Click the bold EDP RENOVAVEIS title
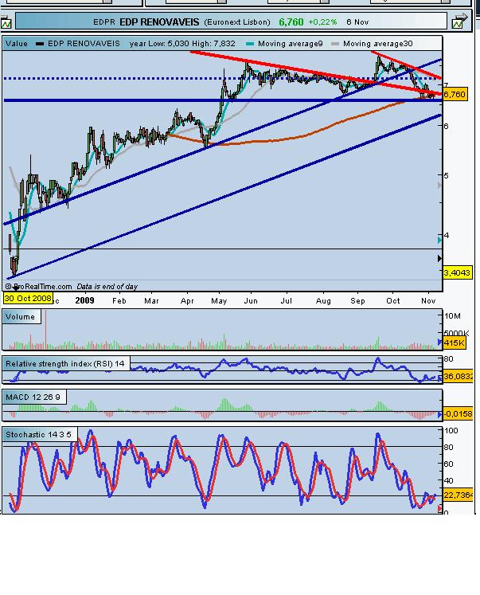Image resolution: width=480 pixels, height=595 pixels. (x=159, y=22)
